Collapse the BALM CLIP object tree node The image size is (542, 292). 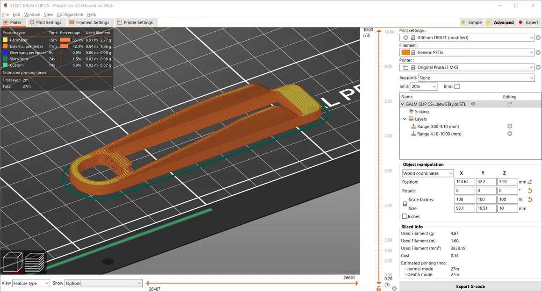point(402,104)
